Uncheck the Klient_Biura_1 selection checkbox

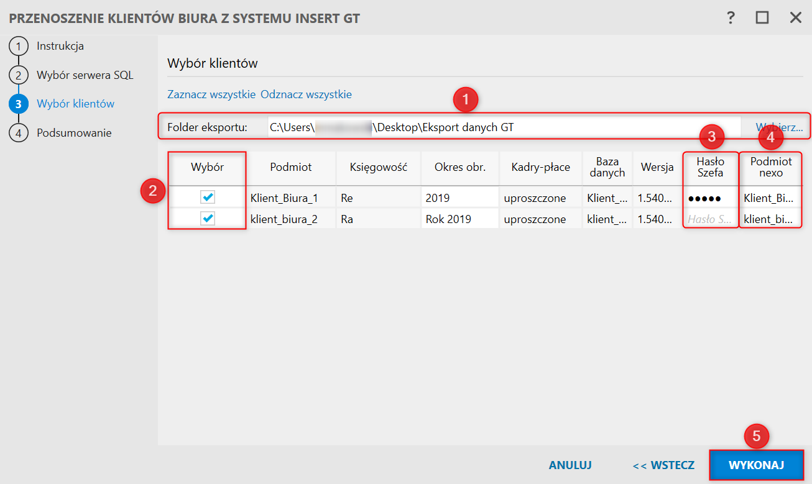click(208, 198)
